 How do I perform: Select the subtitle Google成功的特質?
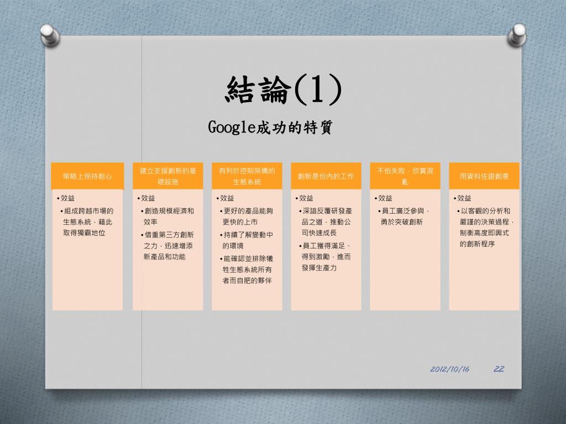coord(270,127)
